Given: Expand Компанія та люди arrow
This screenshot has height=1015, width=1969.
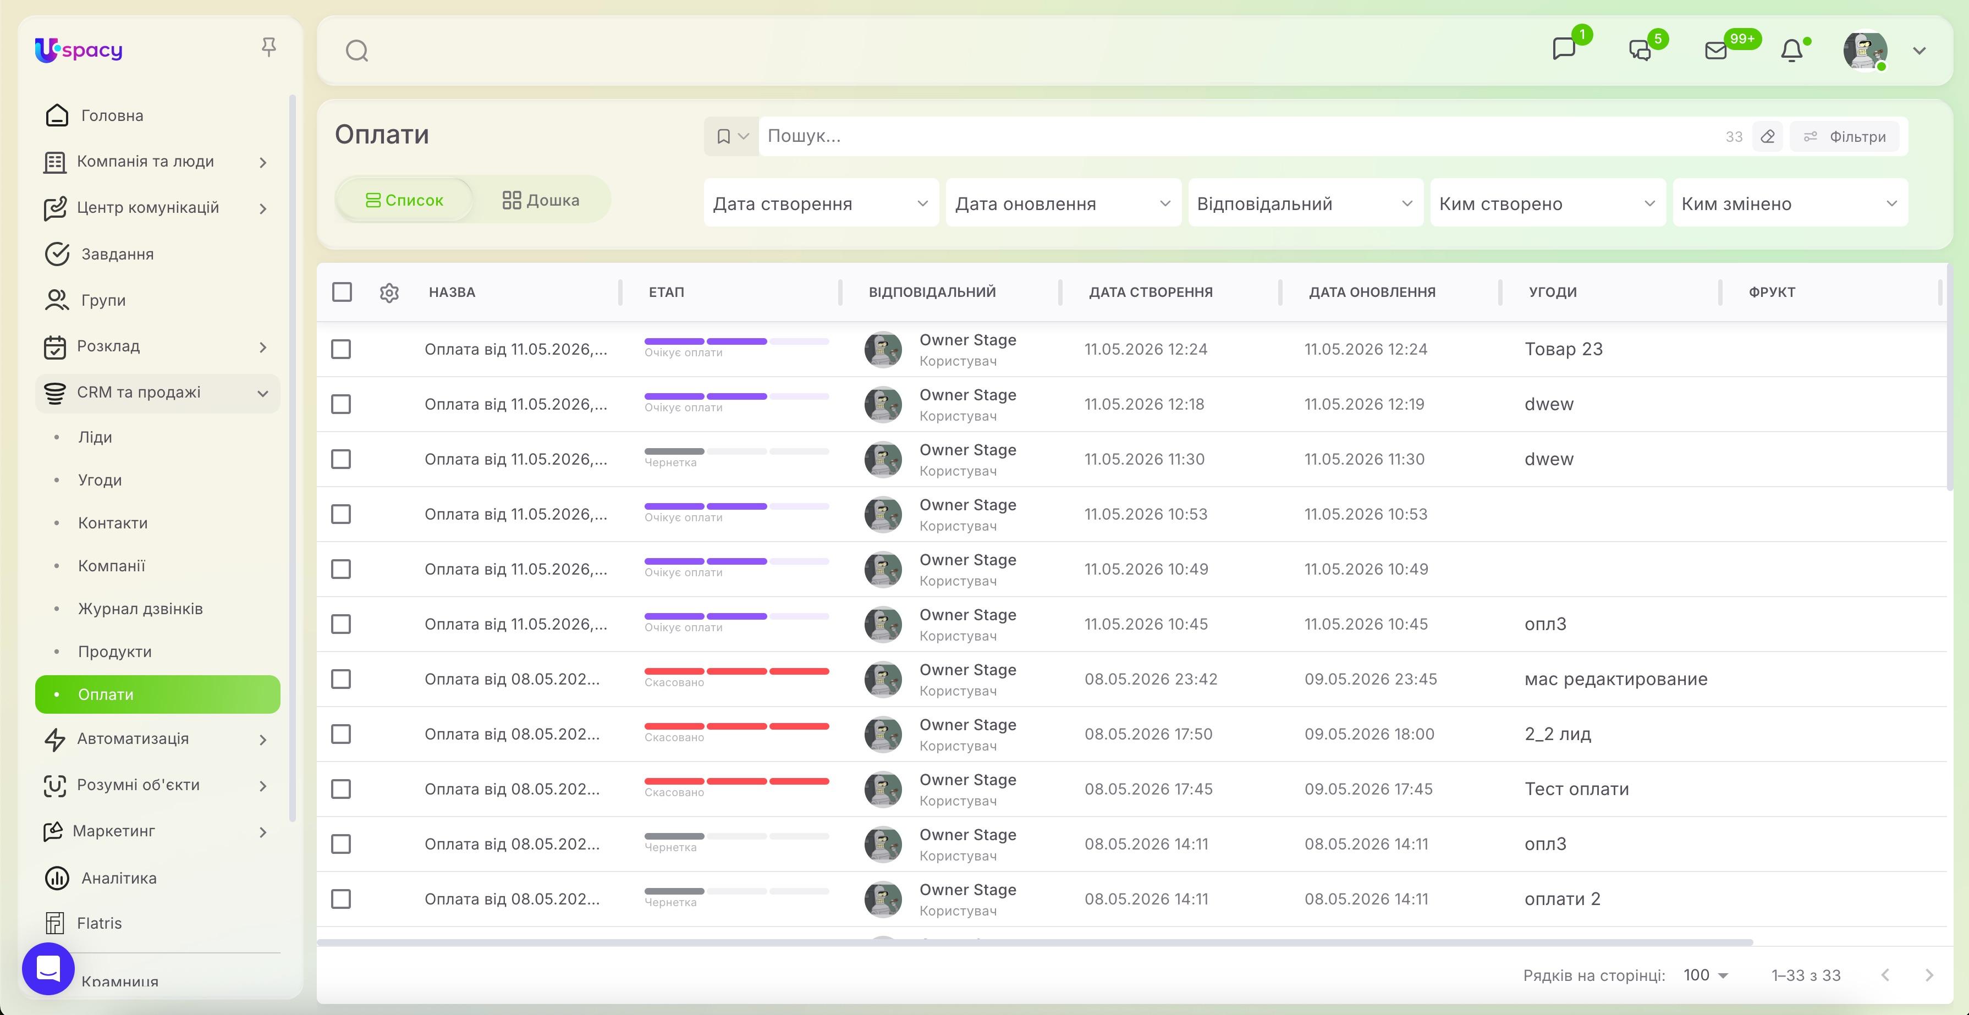Looking at the screenshot, I should coord(263,162).
